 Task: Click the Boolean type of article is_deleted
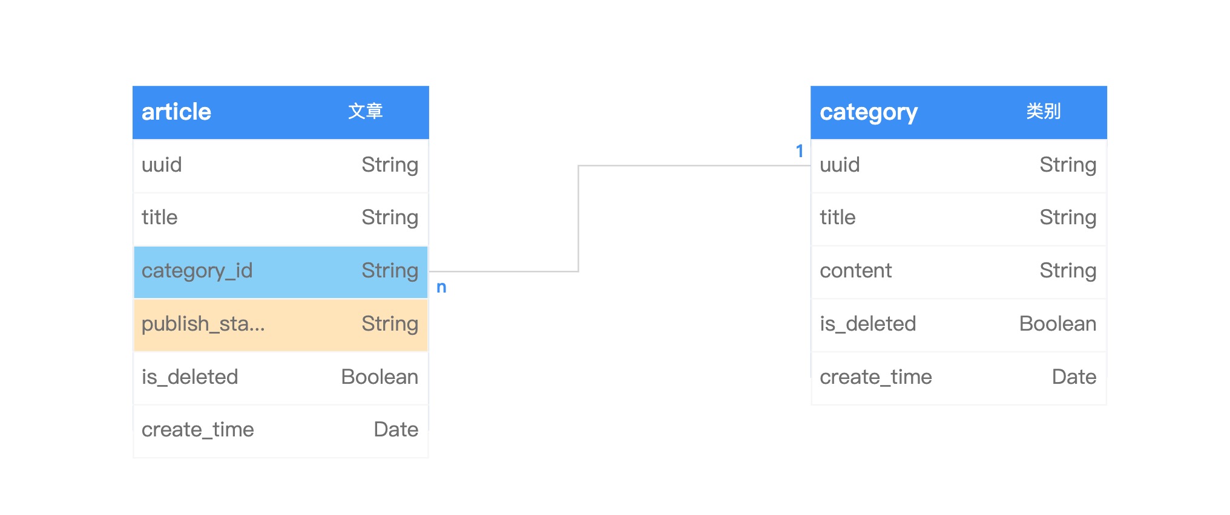pyautogui.click(x=380, y=377)
